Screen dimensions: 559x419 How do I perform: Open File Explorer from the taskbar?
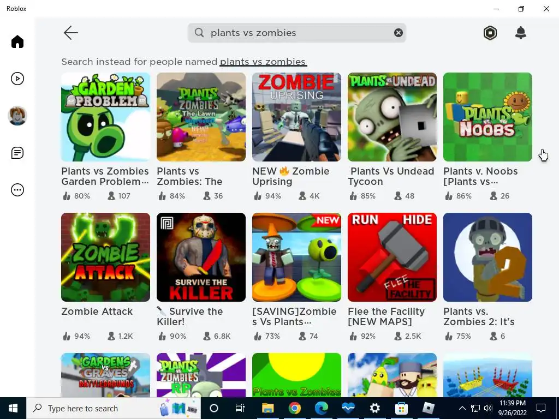267,408
